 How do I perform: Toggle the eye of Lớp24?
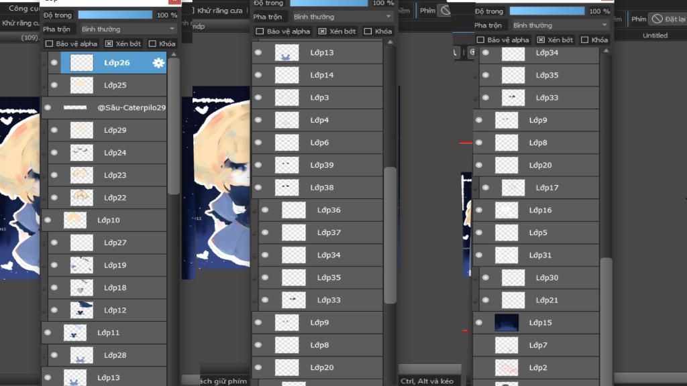point(54,152)
